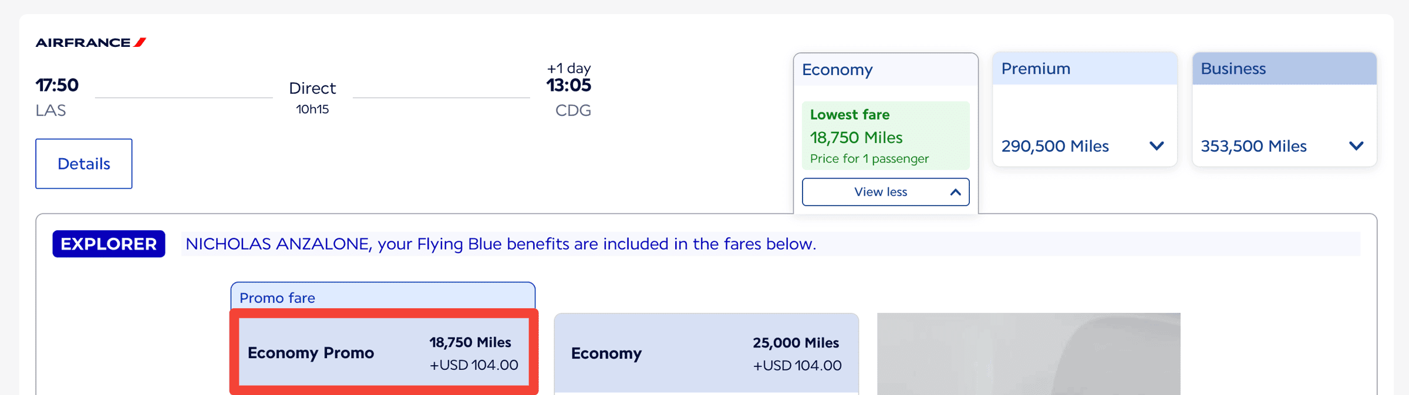Screen dimensions: 1409x395
Task: Click the red Air France stripe emblem
Action: pos(140,42)
